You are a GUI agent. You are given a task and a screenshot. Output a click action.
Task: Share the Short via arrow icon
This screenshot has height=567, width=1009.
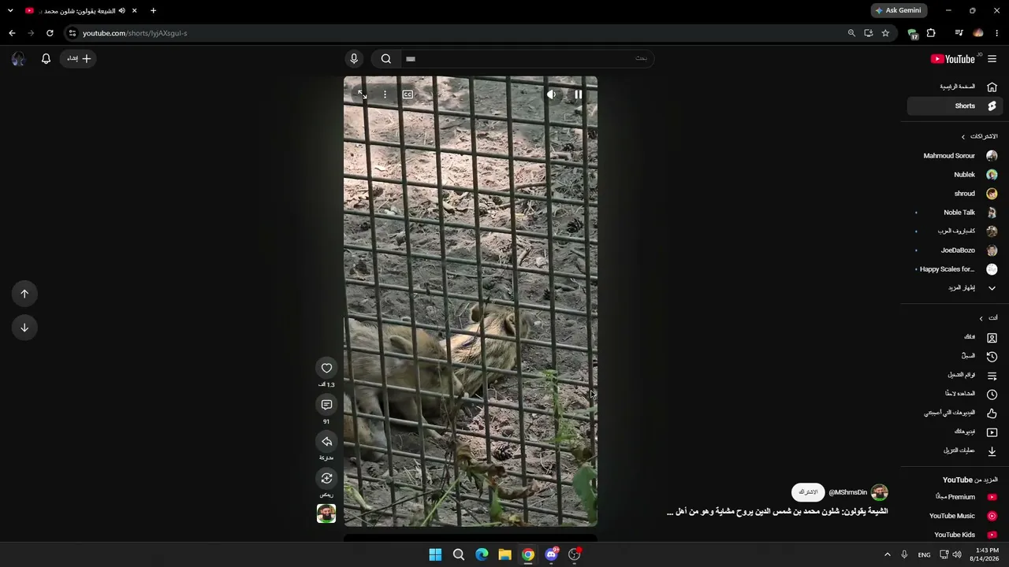coord(326,442)
